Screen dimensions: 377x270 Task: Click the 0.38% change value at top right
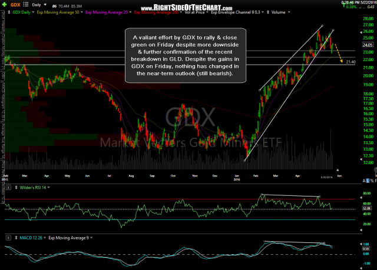pos(351,7)
